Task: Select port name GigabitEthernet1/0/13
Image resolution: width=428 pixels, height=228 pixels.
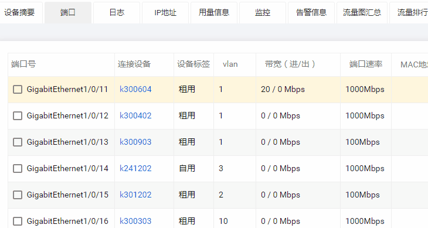Action: click(x=67, y=142)
